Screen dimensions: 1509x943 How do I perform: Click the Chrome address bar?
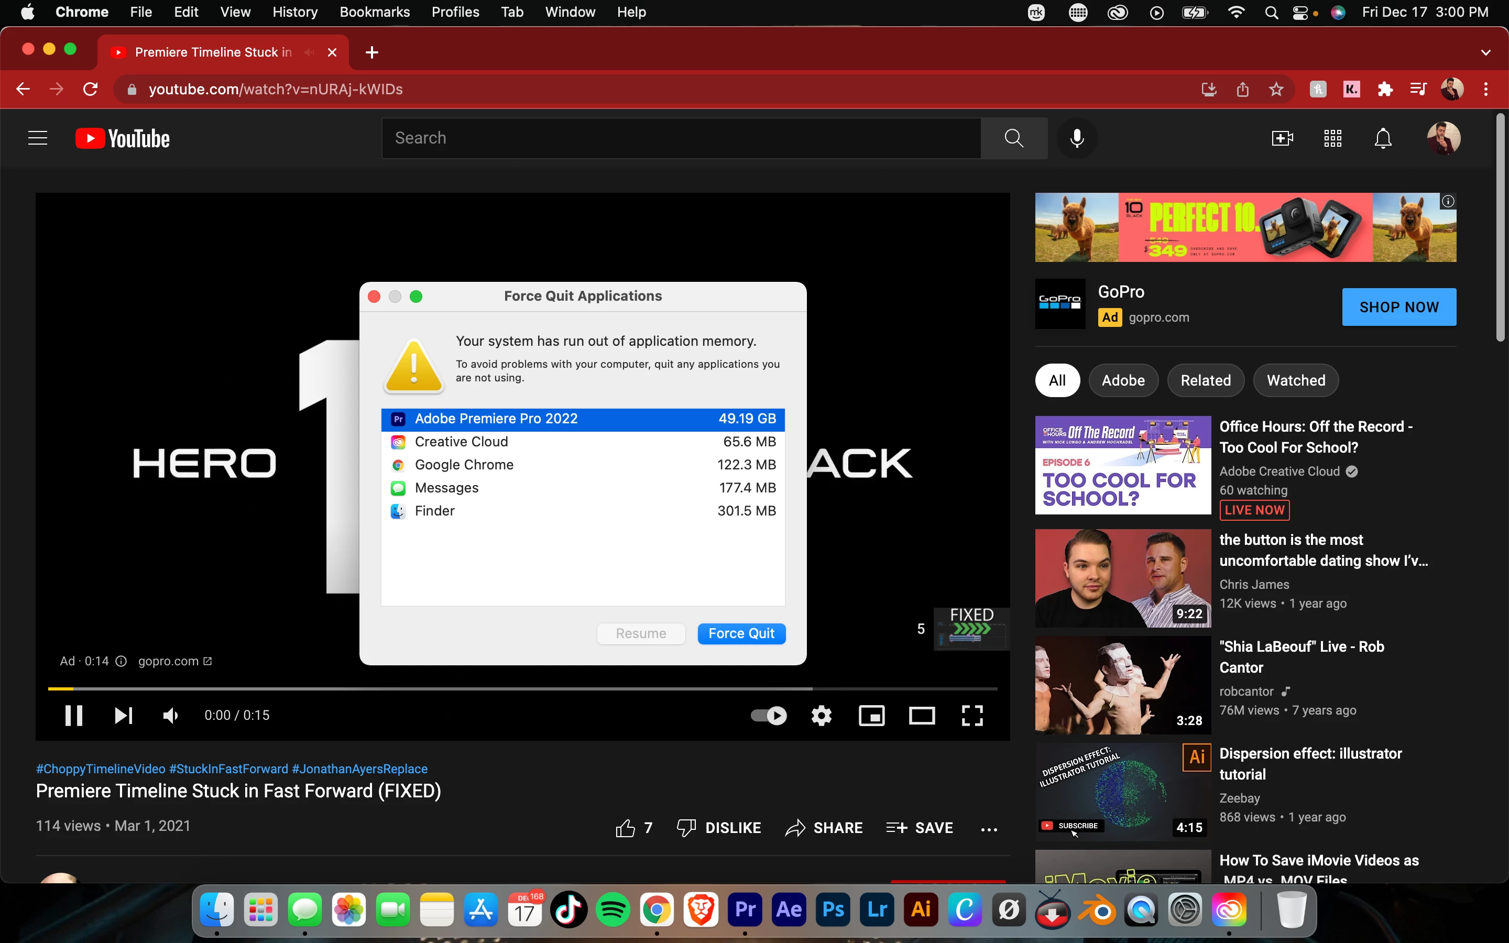(661, 89)
